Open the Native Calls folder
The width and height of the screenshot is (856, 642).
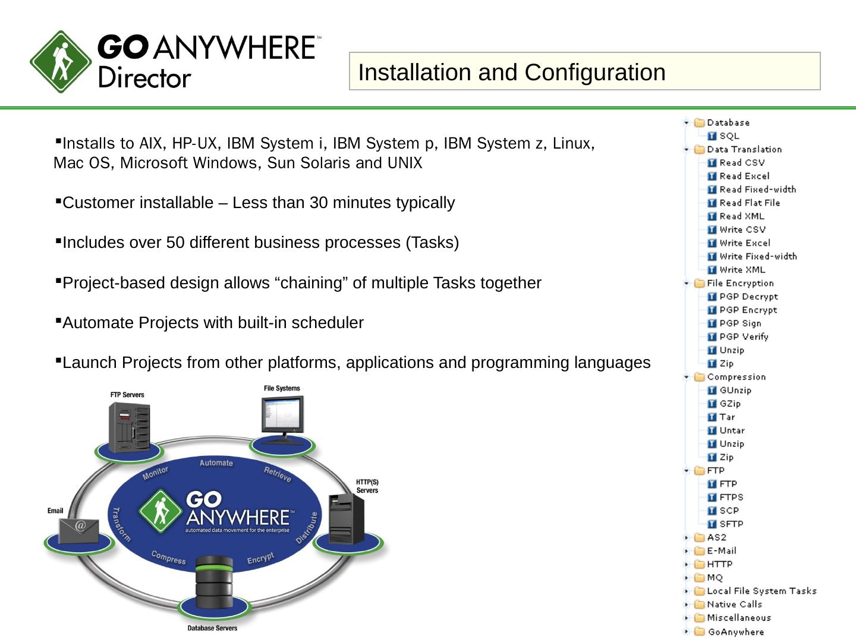point(728,605)
